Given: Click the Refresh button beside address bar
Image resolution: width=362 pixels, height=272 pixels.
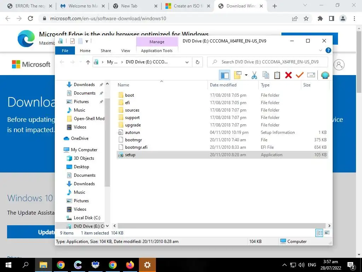Looking at the screenshot, I should [197, 62].
